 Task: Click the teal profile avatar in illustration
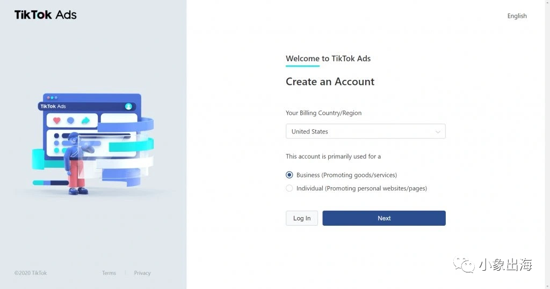pyautogui.click(x=128, y=107)
